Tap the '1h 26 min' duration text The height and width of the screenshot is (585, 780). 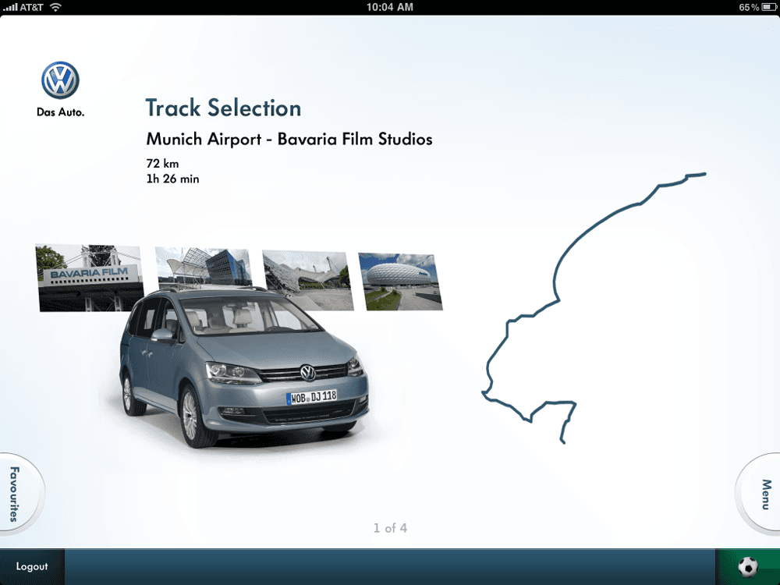(x=172, y=179)
